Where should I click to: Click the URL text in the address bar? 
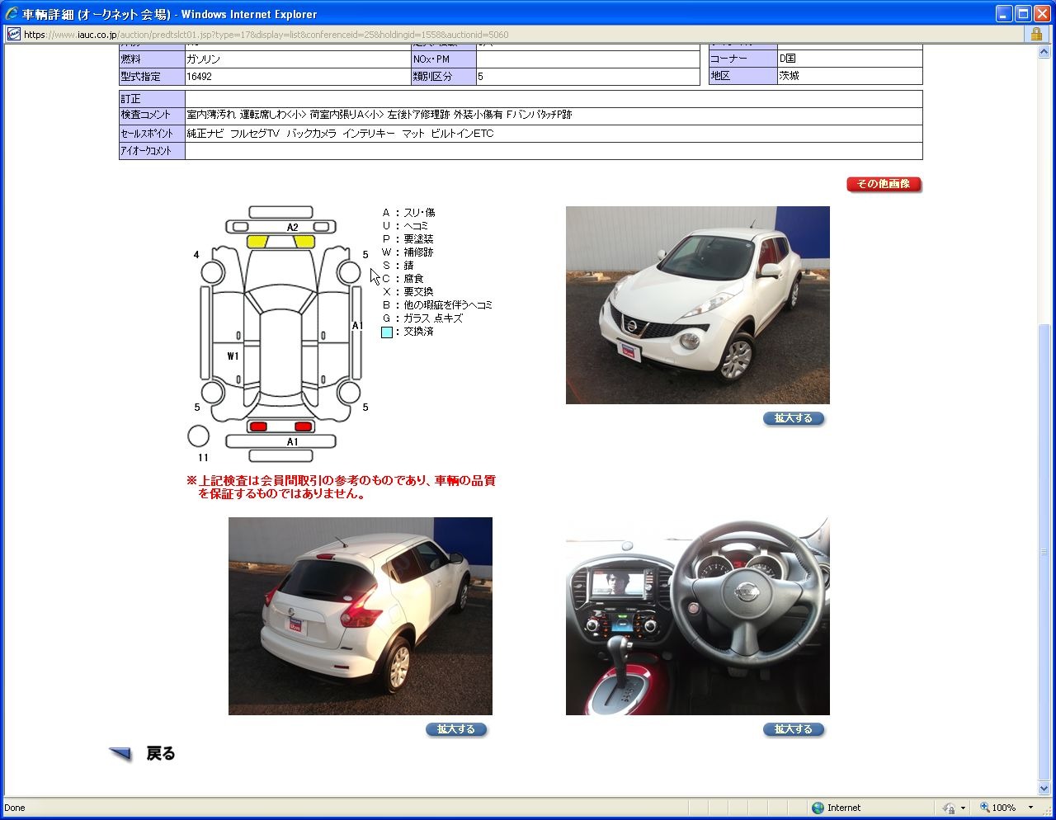click(x=264, y=35)
